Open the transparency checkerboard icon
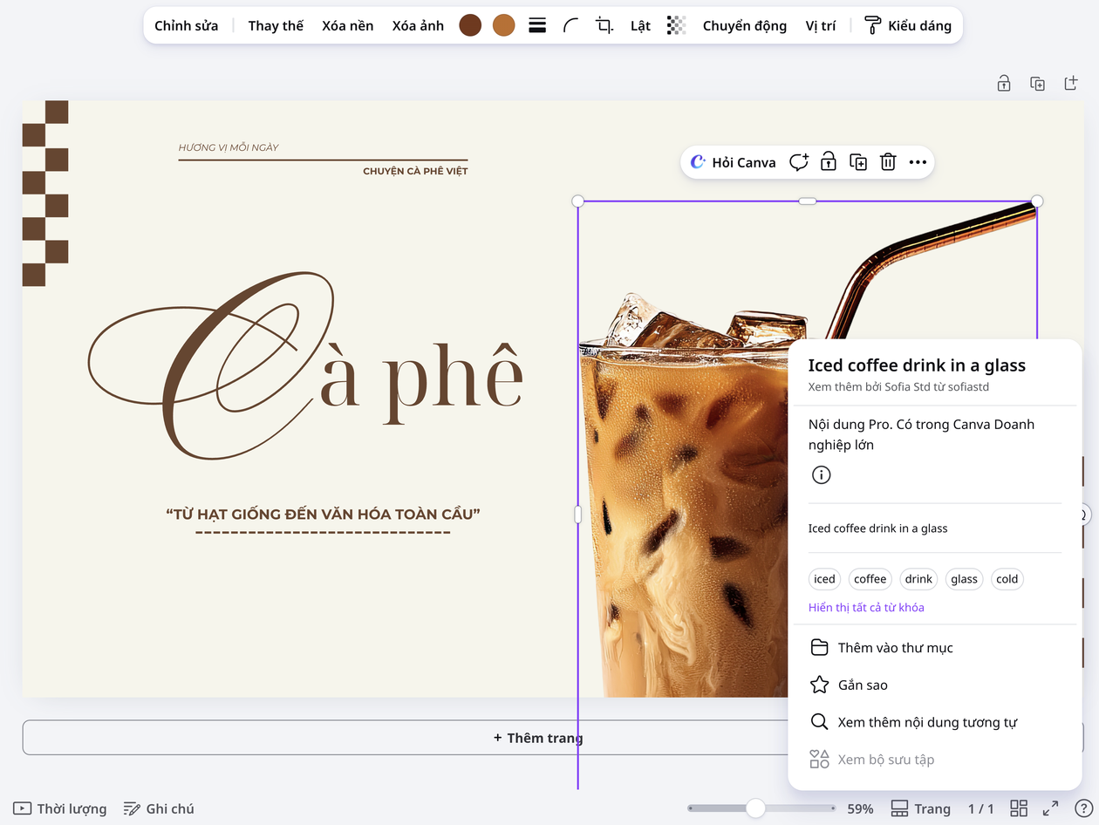This screenshot has width=1099, height=825. pyautogui.click(x=676, y=25)
